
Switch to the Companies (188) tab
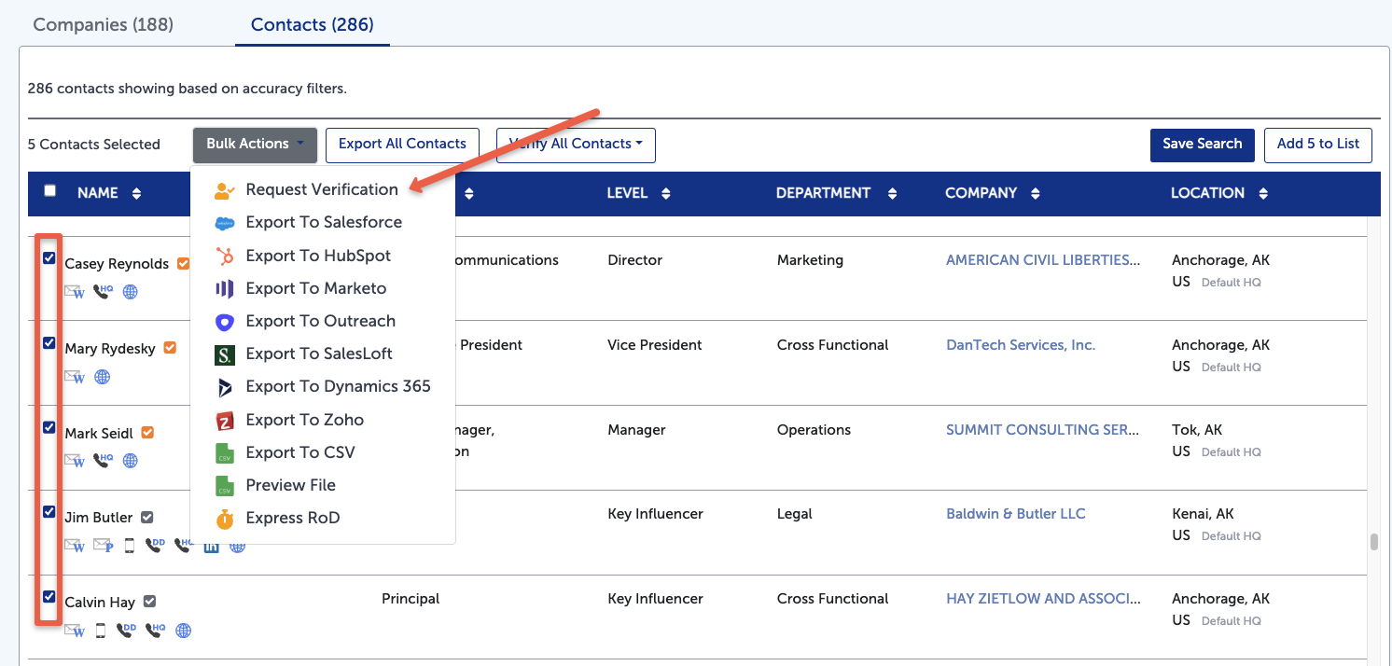[x=104, y=24]
